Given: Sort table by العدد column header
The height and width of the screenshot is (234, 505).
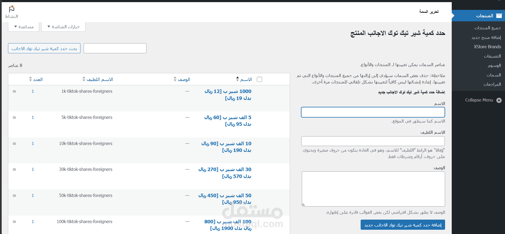Looking at the screenshot, I should click(38, 79).
